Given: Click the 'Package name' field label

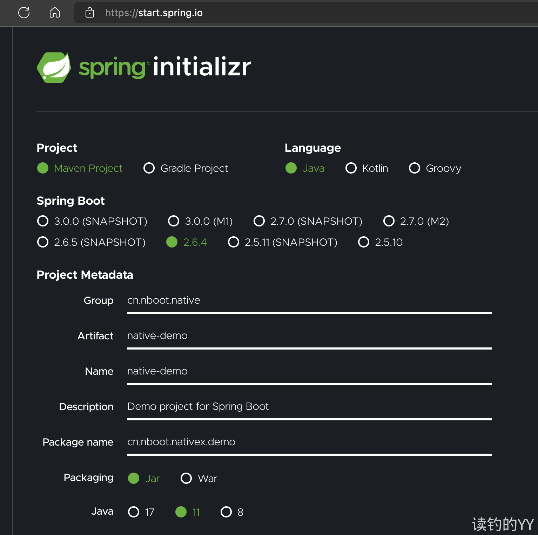Looking at the screenshot, I should coord(78,442).
